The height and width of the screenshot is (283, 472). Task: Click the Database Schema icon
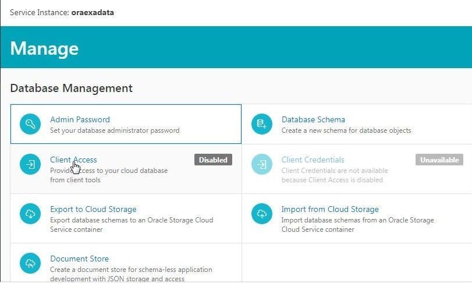(x=261, y=124)
